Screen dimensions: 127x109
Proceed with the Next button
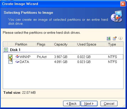click(x=89, y=103)
